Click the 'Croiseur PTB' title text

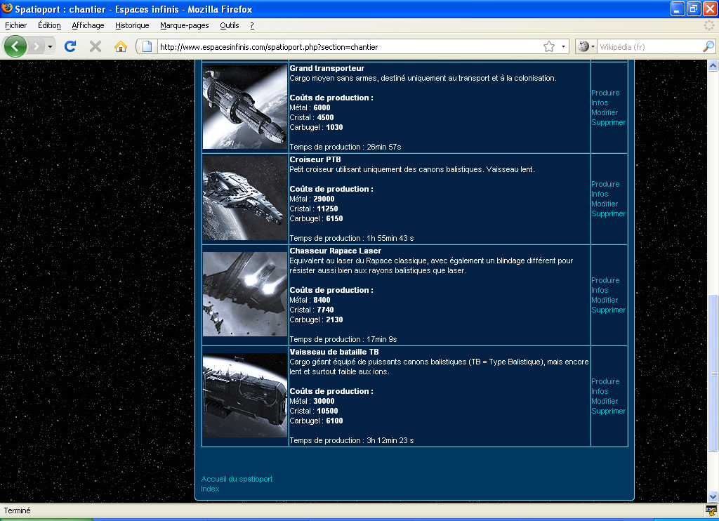tap(315, 159)
